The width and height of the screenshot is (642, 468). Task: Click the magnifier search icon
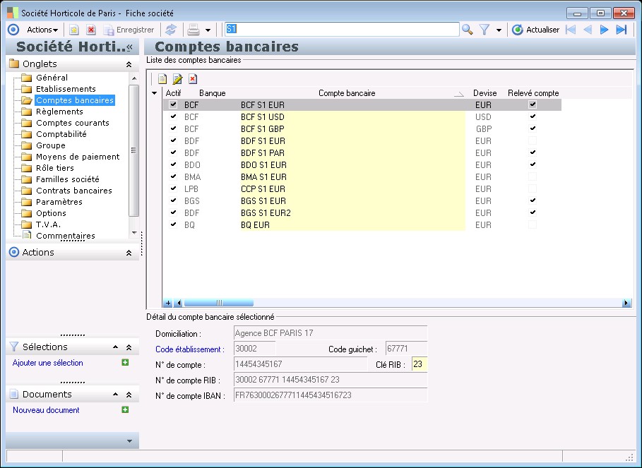pyautogui.click(x=468, y=30)
